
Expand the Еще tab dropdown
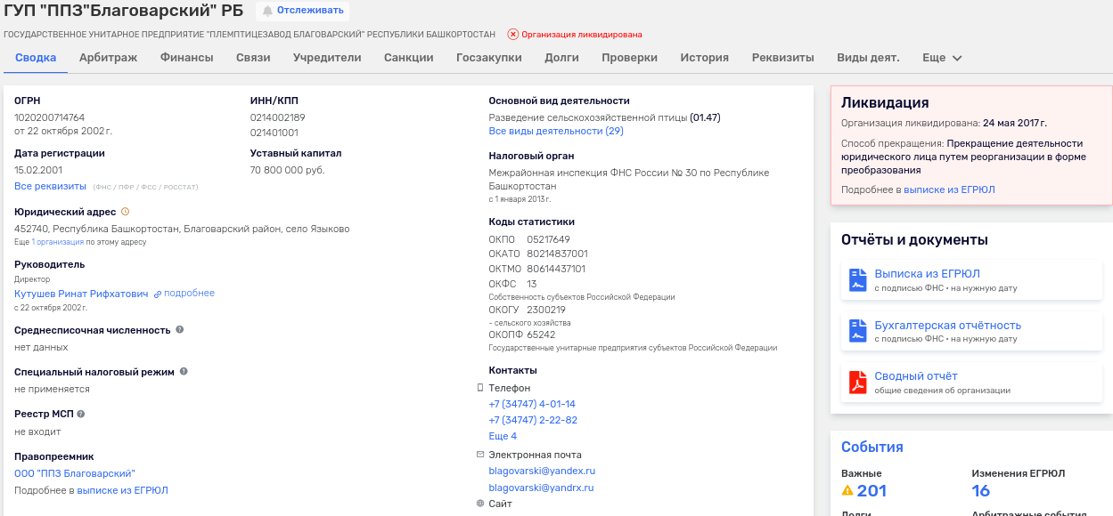pos(942,58)
